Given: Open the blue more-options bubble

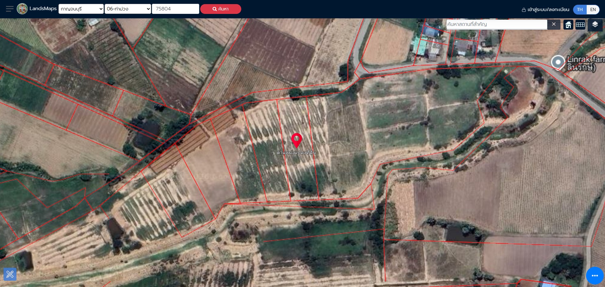Looking at the screenshot, I should point(595,276).
